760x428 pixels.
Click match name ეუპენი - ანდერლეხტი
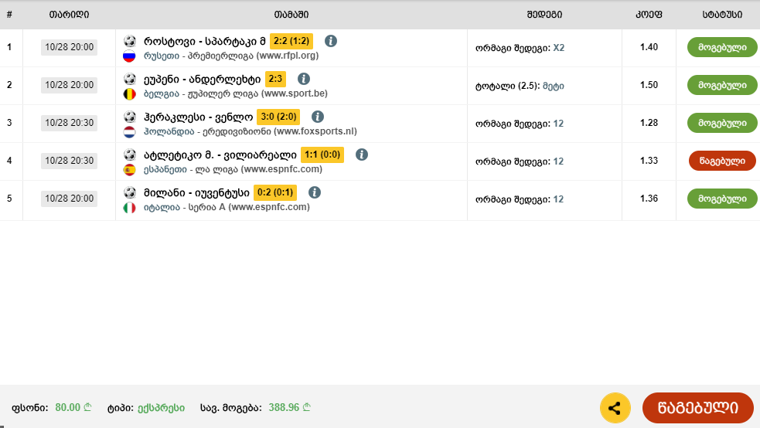pos(202,79)
